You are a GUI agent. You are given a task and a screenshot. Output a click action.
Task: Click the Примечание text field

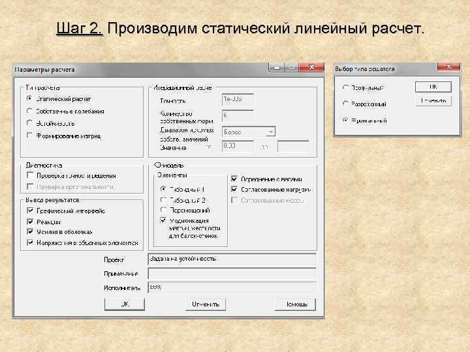tap(232, 273)
